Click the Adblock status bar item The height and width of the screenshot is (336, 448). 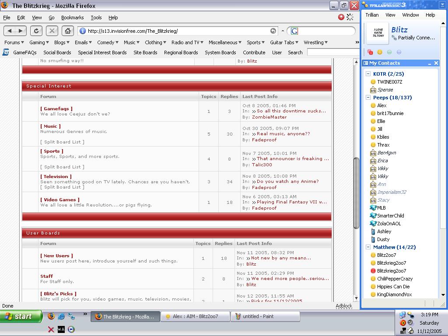pyautogui.click(x=343, y=306)
